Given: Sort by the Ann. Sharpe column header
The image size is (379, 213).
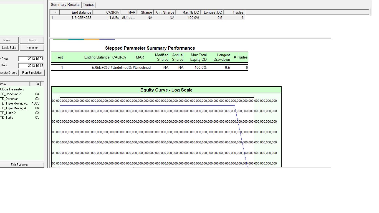Looking at the screenshot, I should 165,12.
